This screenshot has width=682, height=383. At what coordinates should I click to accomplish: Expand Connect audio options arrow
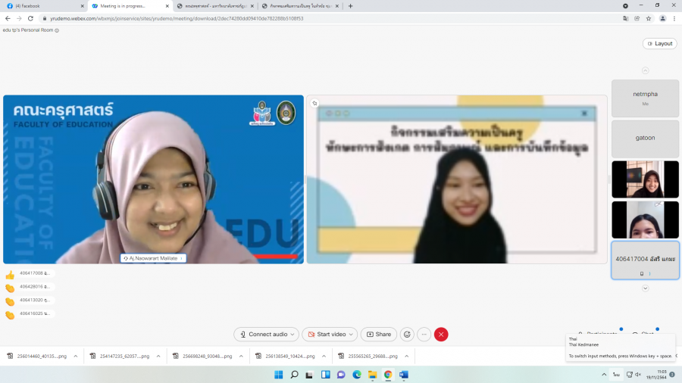point(293,335)
